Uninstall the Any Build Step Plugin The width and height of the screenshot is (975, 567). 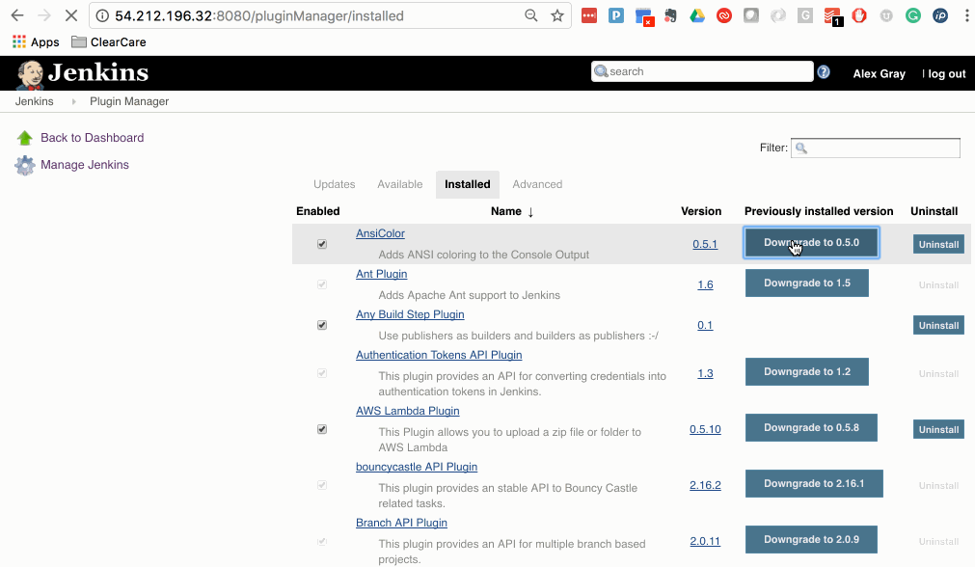click(938, 325)
